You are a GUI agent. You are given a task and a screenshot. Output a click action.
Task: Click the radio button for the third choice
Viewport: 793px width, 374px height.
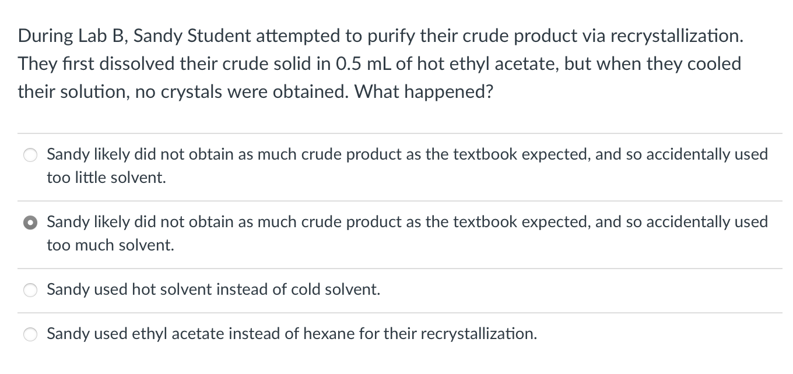pyautogui.click(x=30, y=290)
